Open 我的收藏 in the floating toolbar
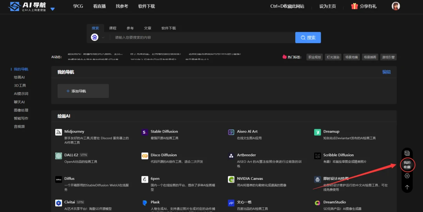The height and width of the screenshot is (212, 423). click(407, 165)
